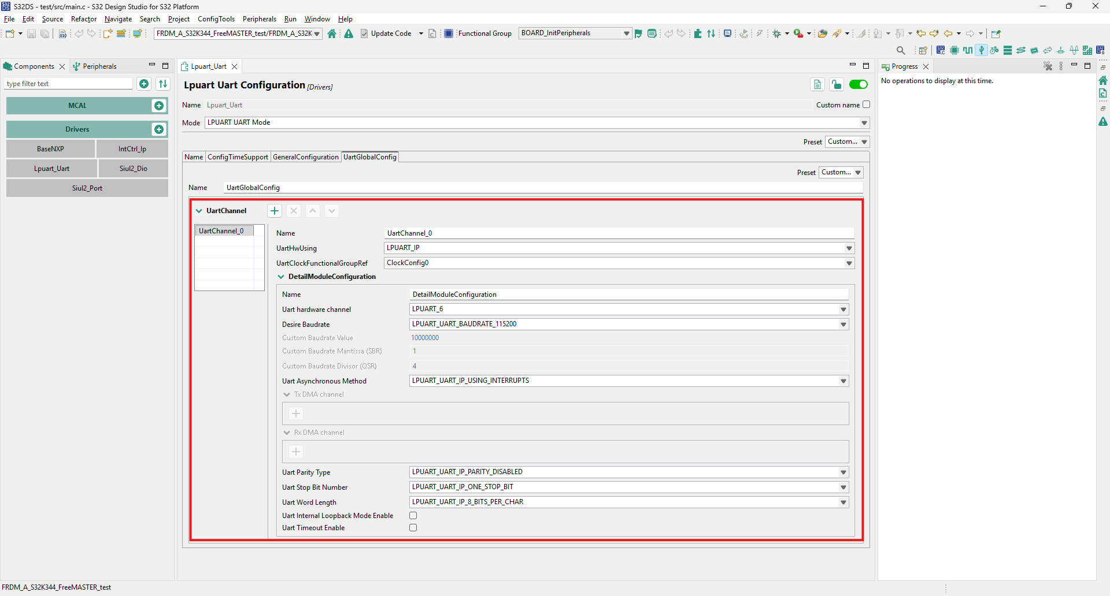Image resolution: width=1110 pixels, height=596 pixels.
Task: Click the Update Code button
Action: click(391, 33)
